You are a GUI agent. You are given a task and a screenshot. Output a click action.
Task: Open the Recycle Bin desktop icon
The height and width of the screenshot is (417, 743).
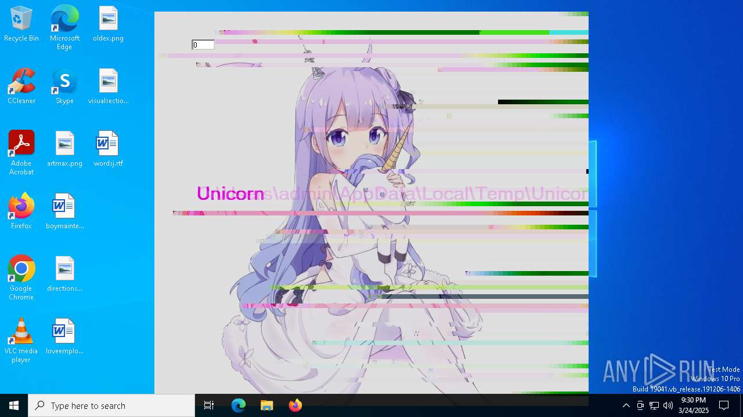tap(21, 24)
